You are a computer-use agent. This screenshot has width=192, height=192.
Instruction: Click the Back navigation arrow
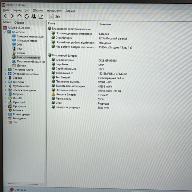pyautogui.click(x=5, y=16)
